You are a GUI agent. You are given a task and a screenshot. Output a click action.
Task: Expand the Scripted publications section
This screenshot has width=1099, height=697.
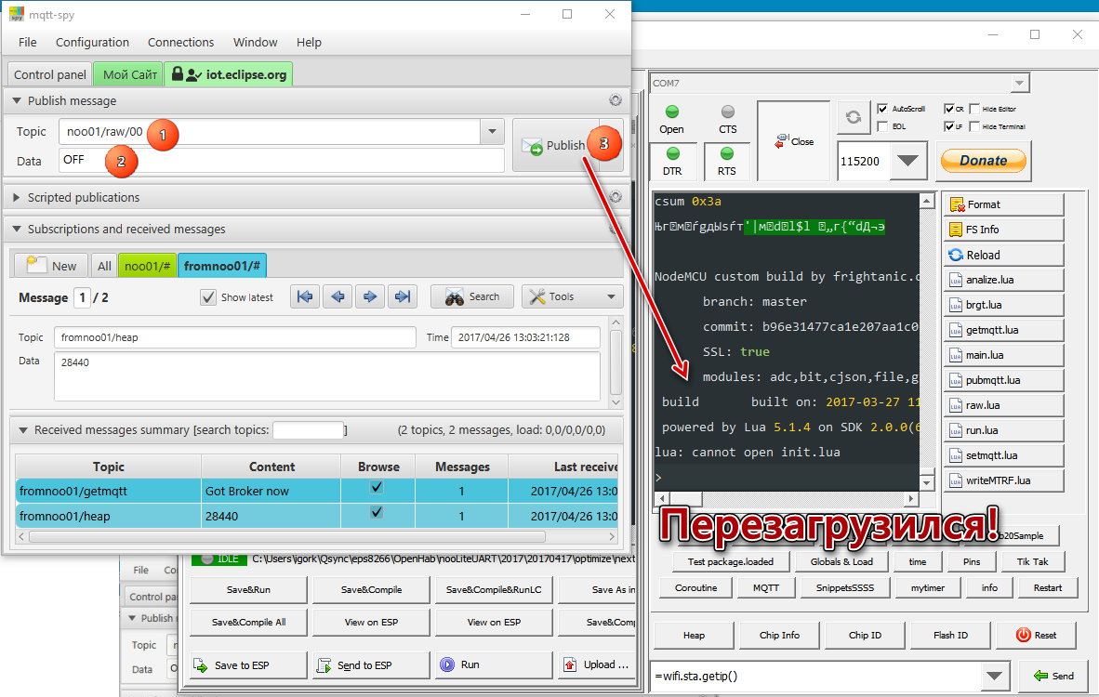point(16,198)
